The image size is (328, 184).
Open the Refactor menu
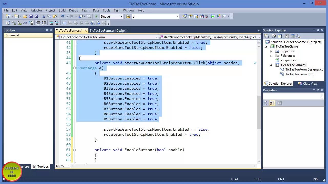36,10
